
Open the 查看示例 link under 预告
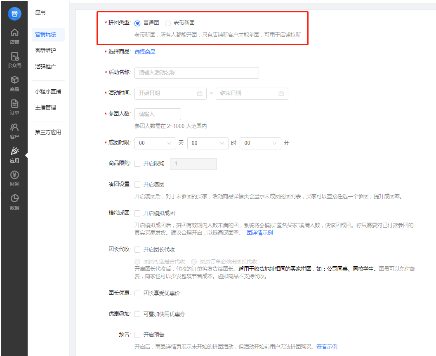[327, 347]
